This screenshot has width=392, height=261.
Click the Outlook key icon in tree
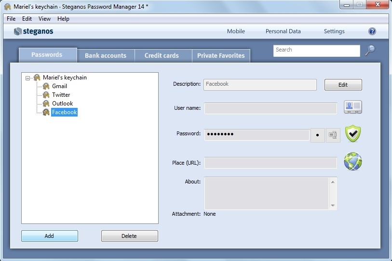[46, 104]
